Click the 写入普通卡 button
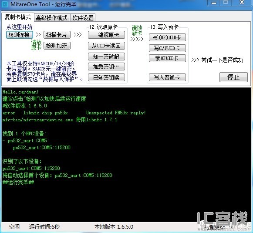Viewport: 253px width, 233px height. (167, 77)
